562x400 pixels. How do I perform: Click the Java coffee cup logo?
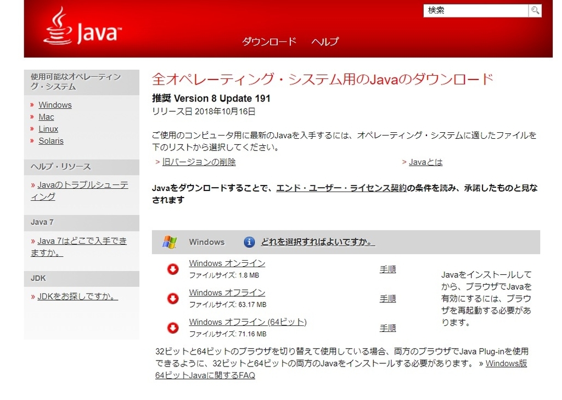coord(82,26)
